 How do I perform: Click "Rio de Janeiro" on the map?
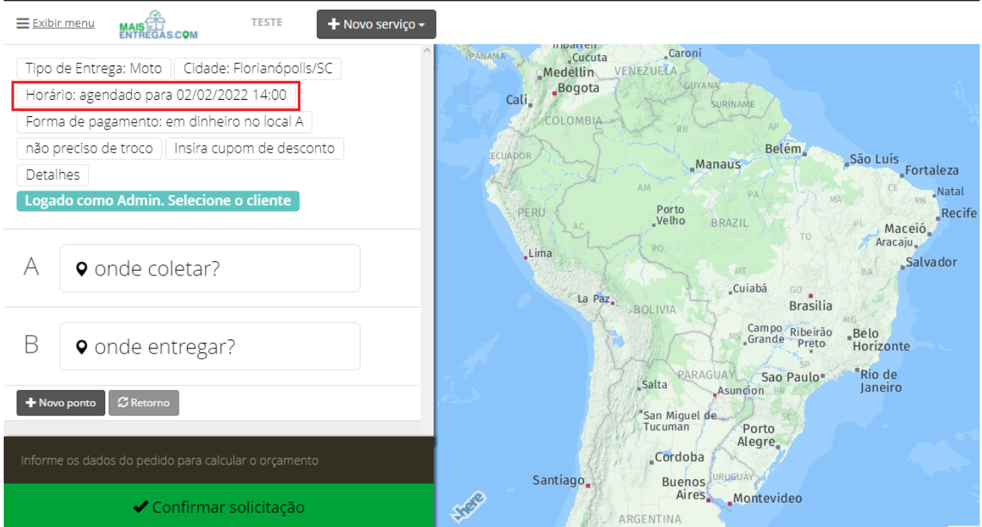coord(880,381)
